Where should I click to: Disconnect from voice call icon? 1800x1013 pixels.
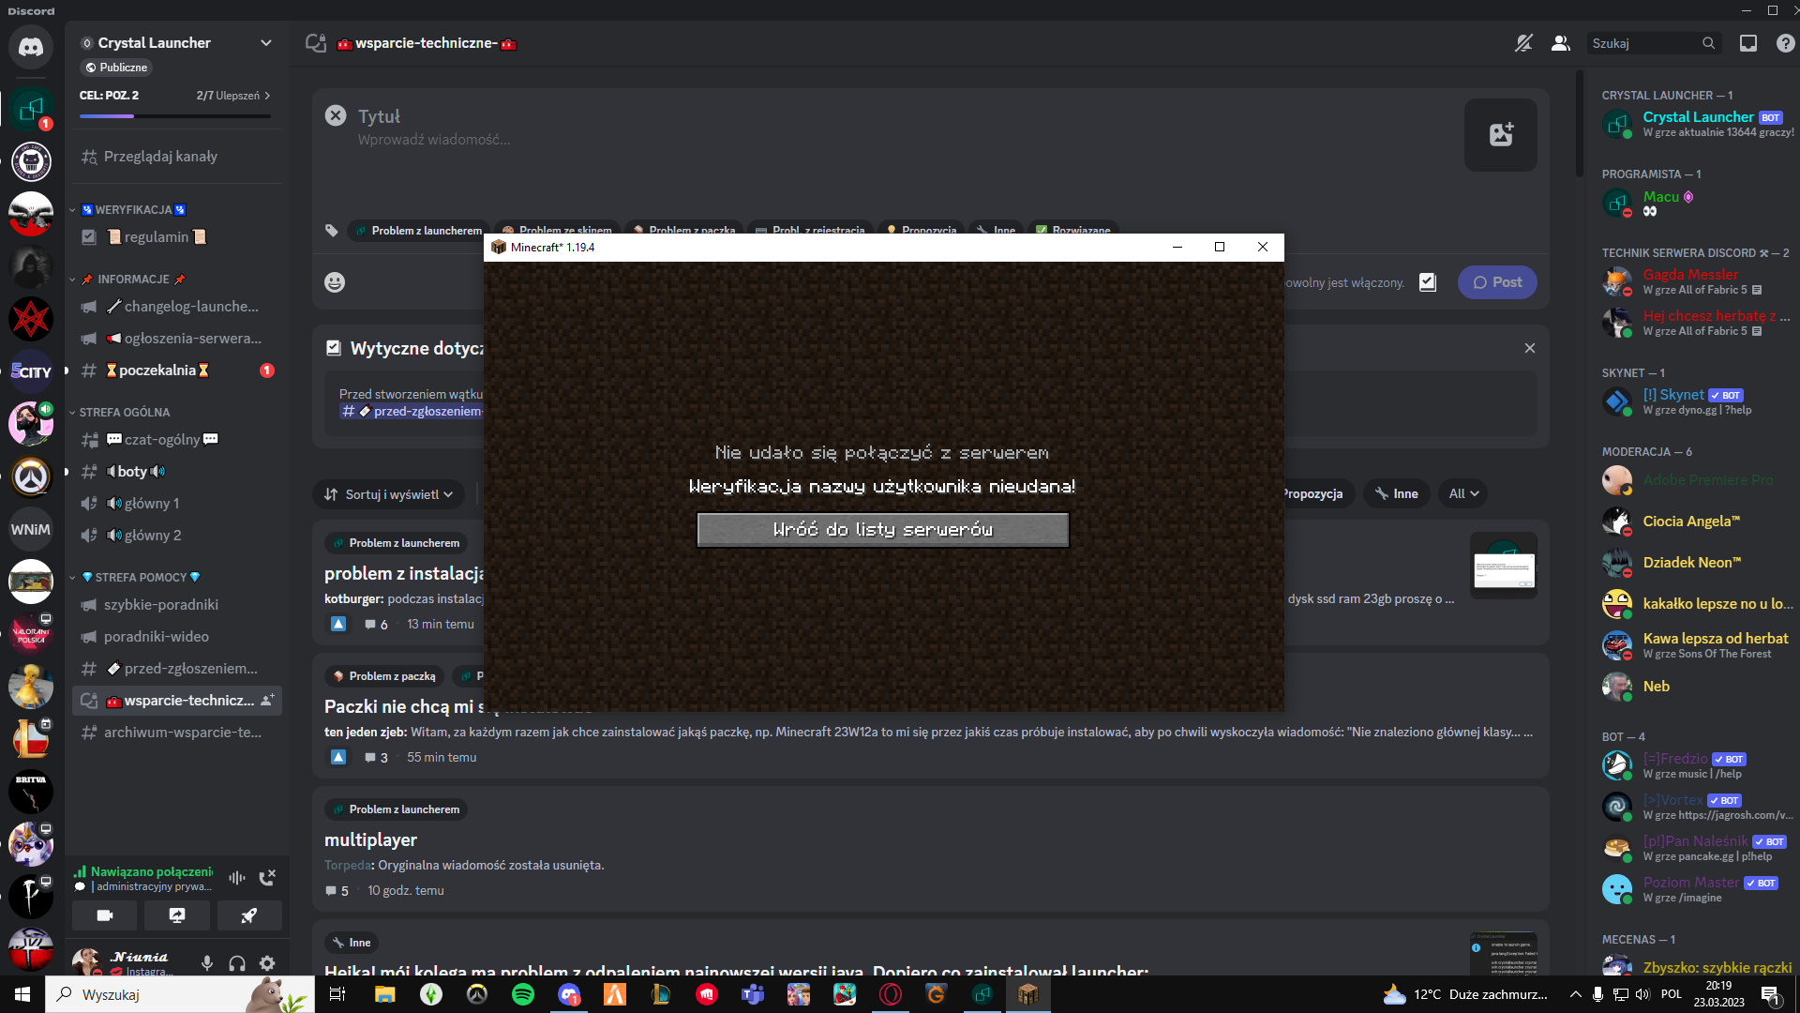point(267,877)
